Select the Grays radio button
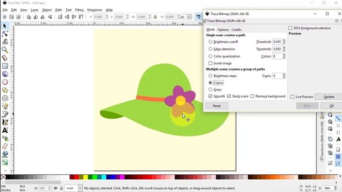 point(210,90)
